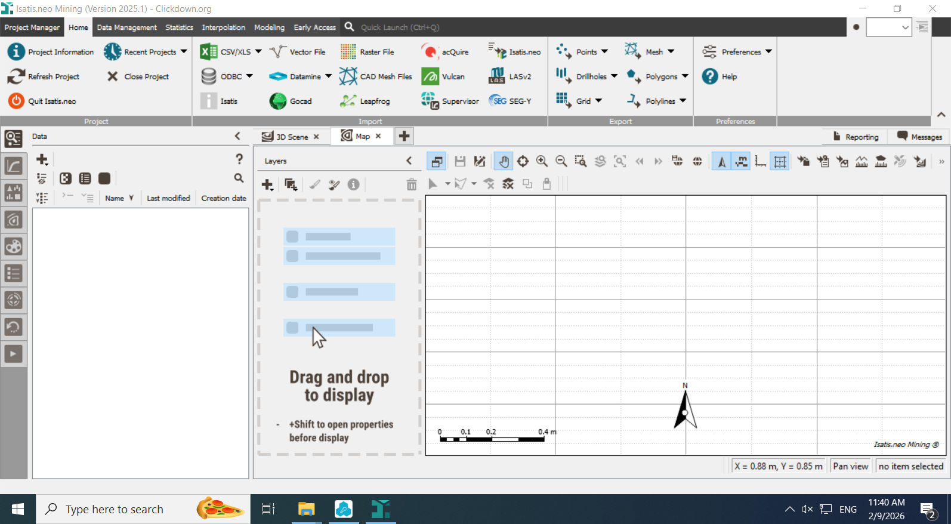Open search in the Data panel
951x524 pixels.
(239, 178)
